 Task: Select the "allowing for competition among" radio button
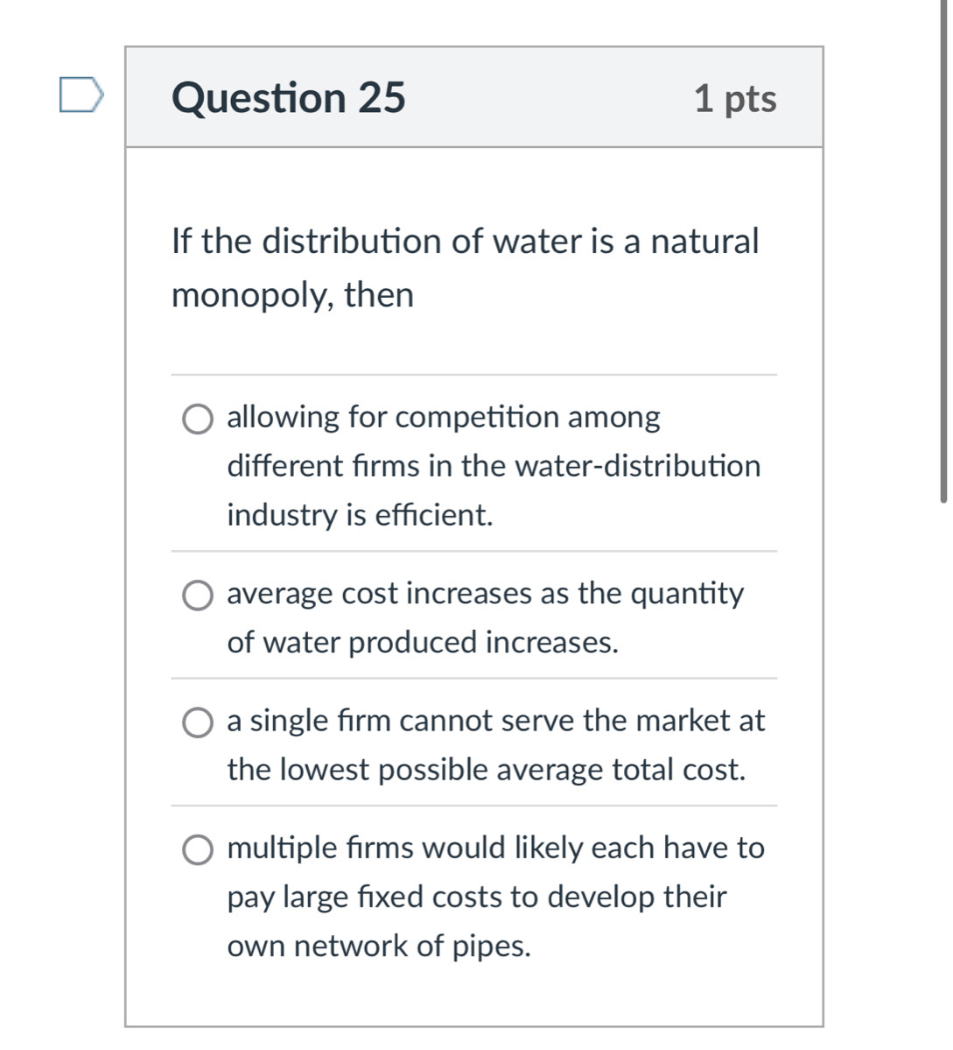(x=198, y=419)
